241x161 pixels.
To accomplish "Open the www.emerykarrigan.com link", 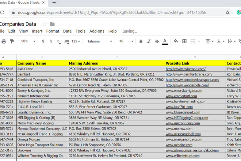I will click(x=184, y=91).
